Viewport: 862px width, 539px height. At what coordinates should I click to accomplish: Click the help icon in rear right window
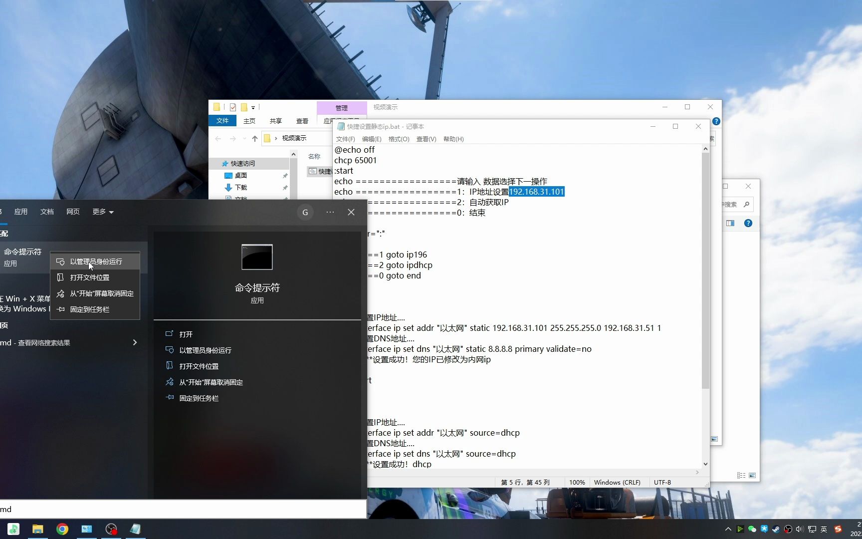tap(748, 223)
